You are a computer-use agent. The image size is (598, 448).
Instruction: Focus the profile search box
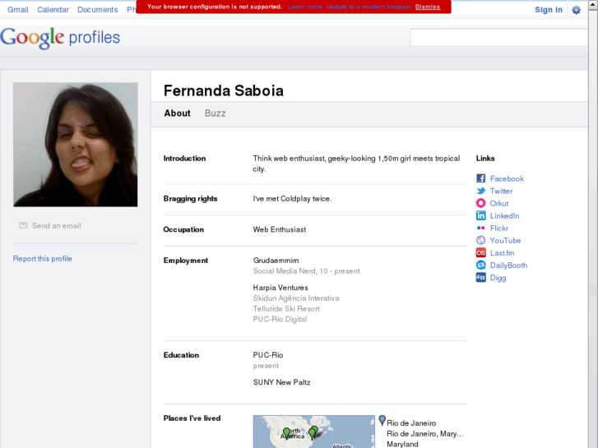[x=498, y=37]
